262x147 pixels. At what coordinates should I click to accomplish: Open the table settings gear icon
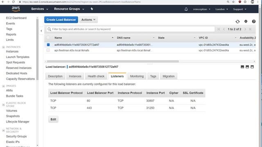(246, 21)
